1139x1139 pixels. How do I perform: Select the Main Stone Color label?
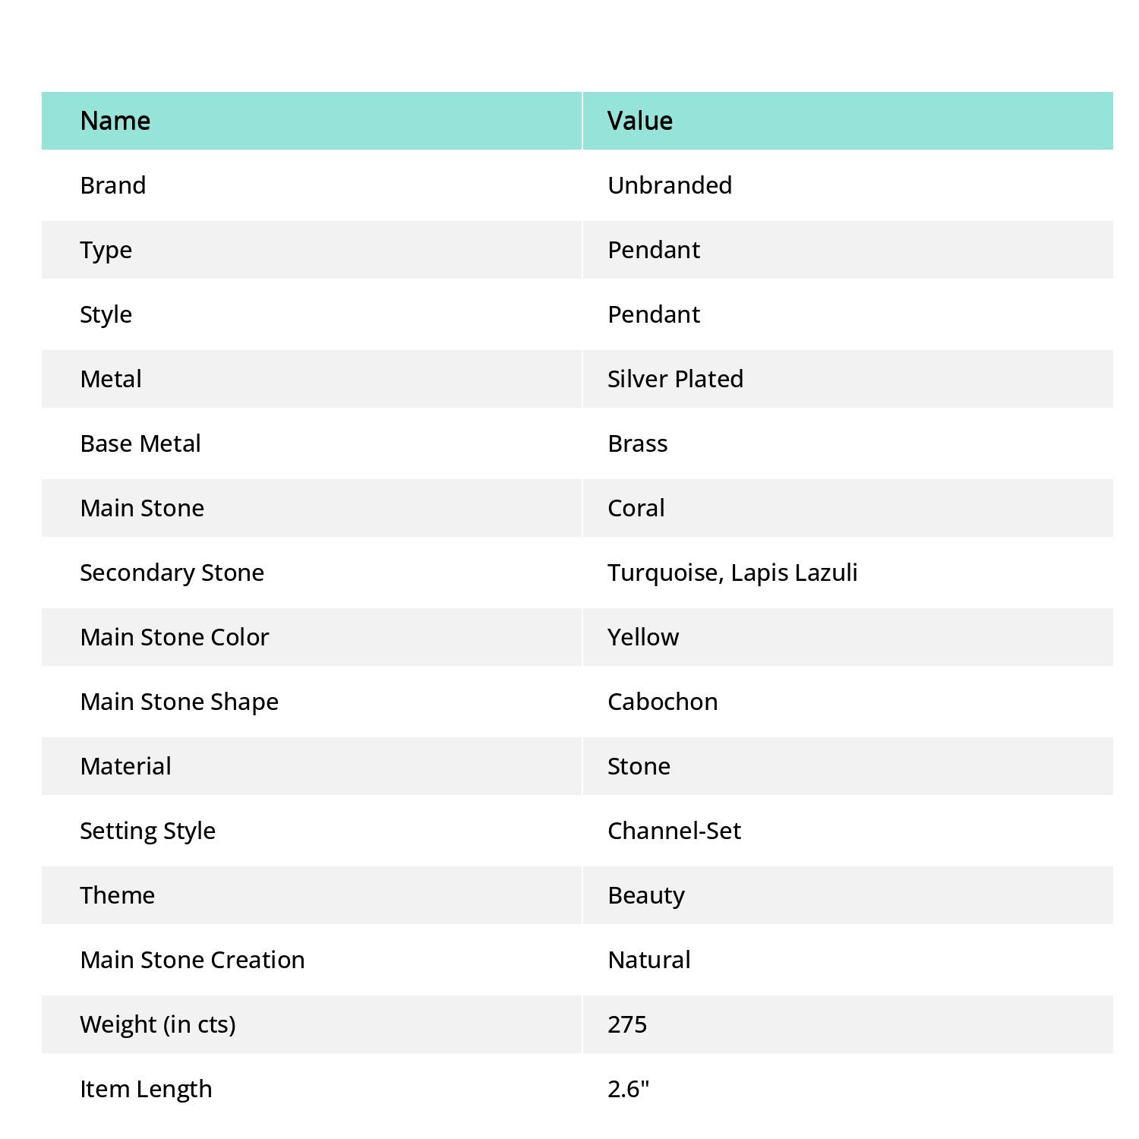pos(175,637)
